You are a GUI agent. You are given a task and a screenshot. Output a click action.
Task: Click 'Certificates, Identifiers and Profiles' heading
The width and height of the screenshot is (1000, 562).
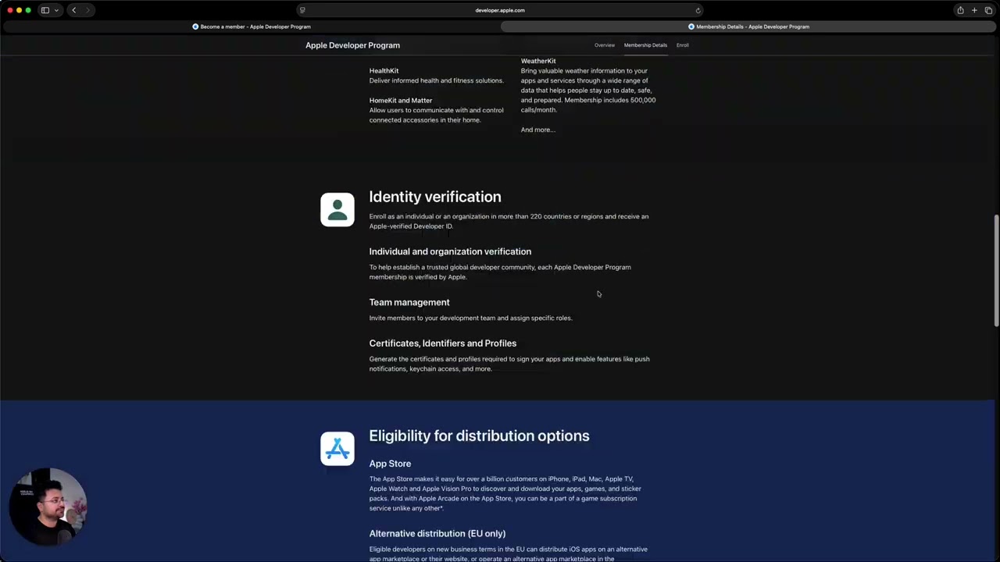pos(443,343)
